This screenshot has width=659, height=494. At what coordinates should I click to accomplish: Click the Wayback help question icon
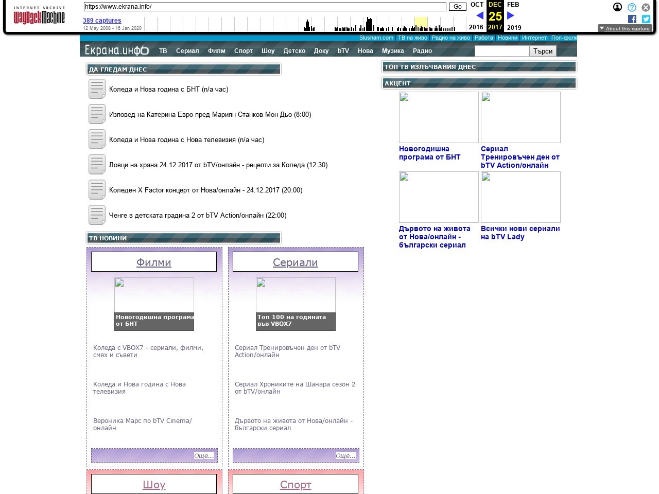632,7
